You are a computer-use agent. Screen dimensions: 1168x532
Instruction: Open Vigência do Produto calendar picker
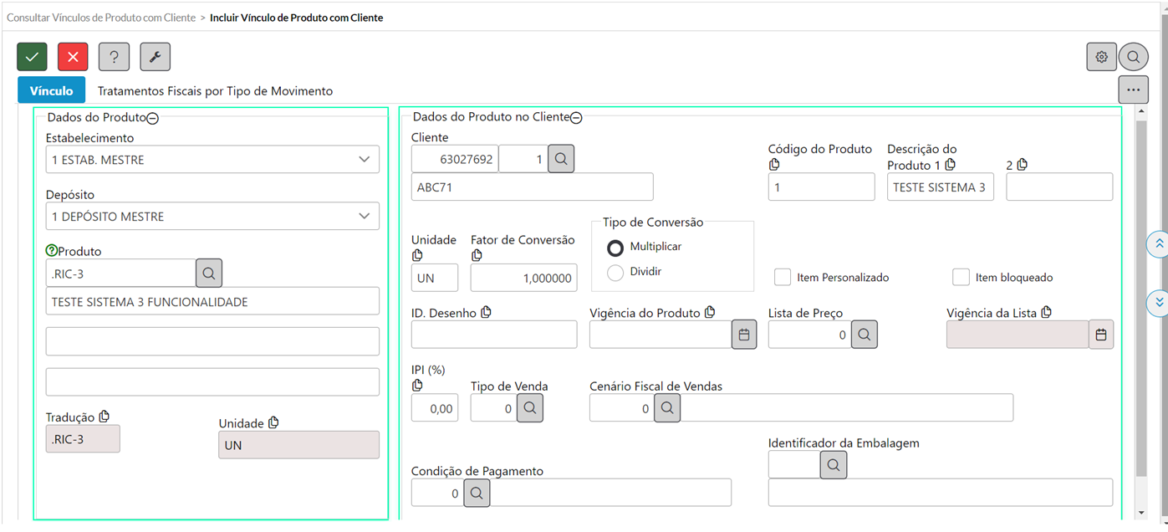[744, 335]
